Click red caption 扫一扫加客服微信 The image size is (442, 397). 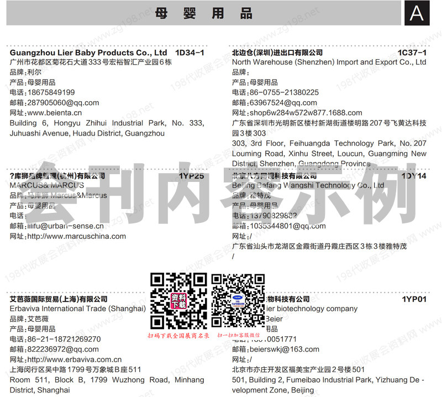click(239, 335)
